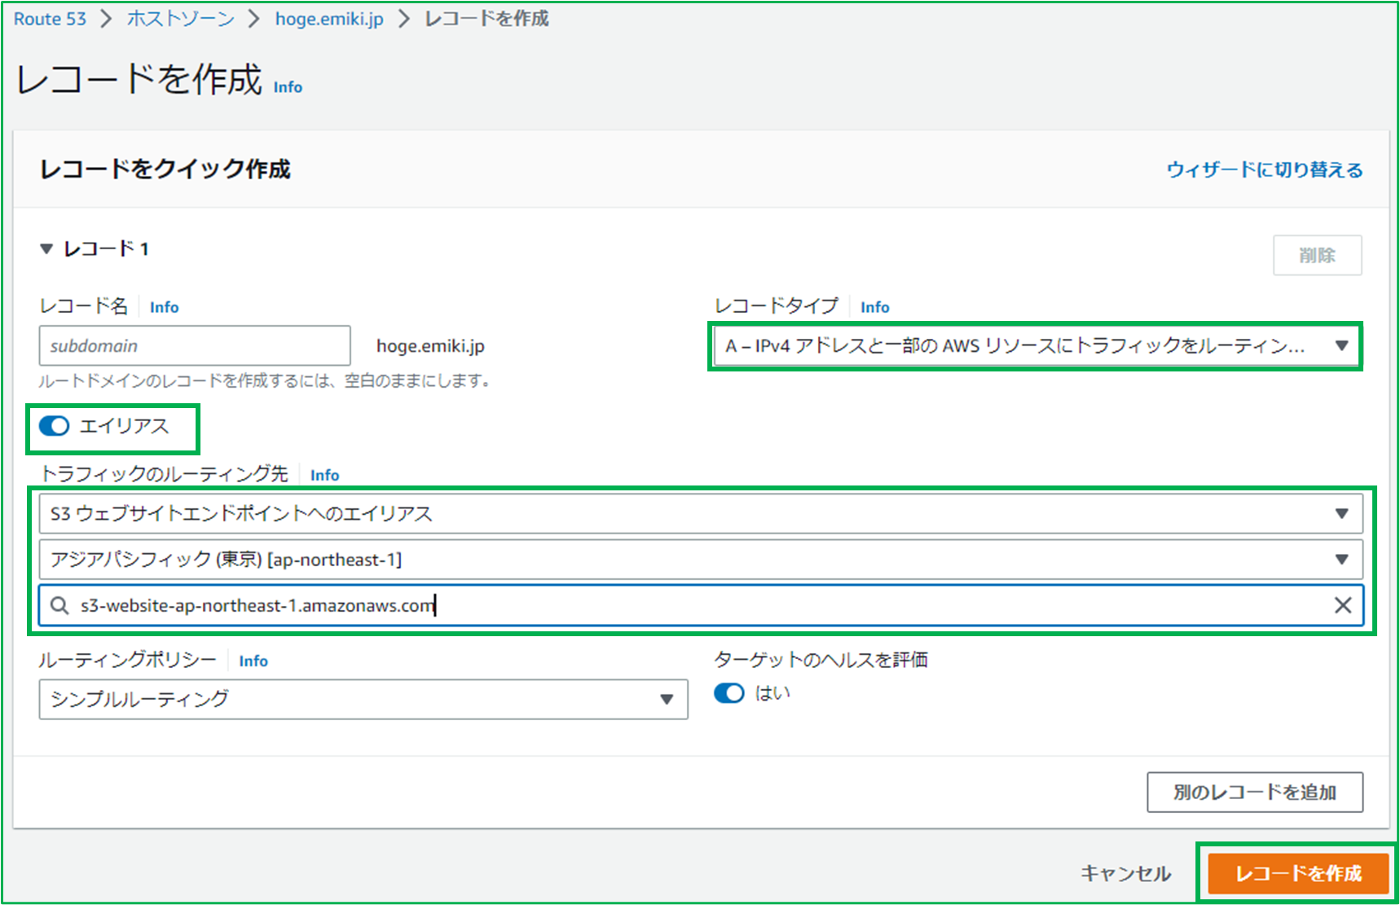
Task: Click 別のレコードを追加 button
Action: click(x=1255, y=793)
